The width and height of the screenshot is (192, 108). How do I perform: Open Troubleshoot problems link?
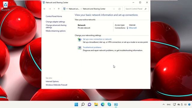click(92, 47)
